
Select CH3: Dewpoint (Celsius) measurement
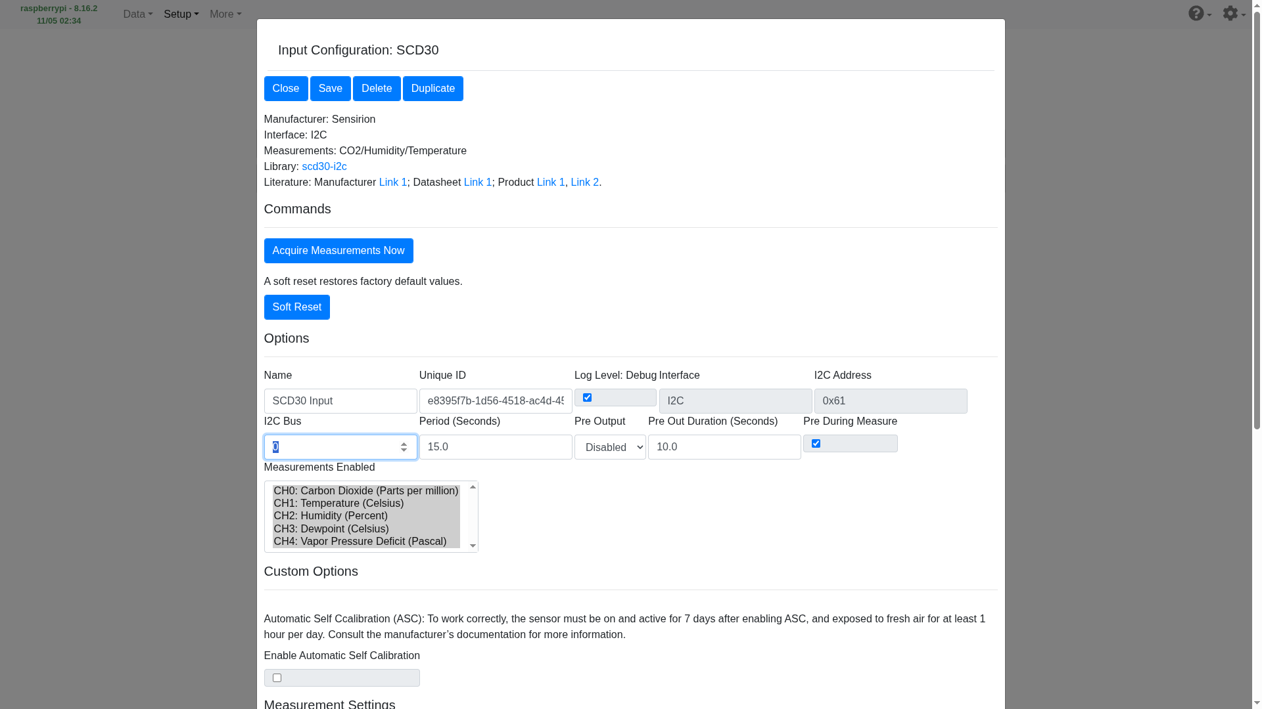[331, 529]
